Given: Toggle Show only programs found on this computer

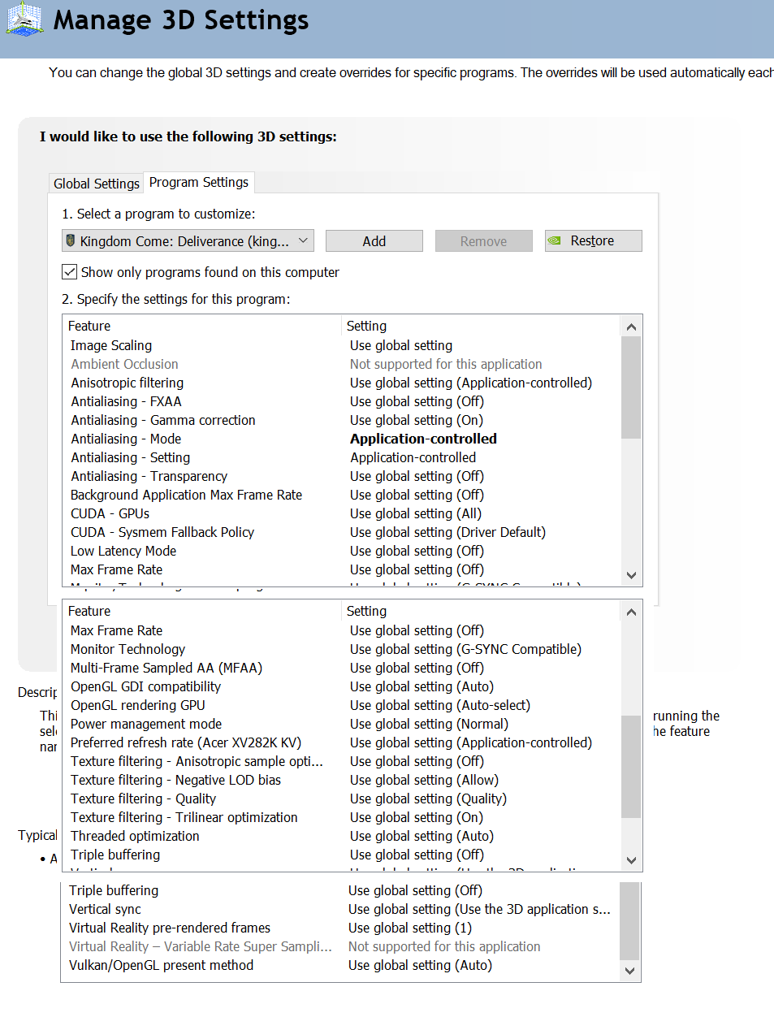Looking at the screenshot, I should (x=70, y=272).
